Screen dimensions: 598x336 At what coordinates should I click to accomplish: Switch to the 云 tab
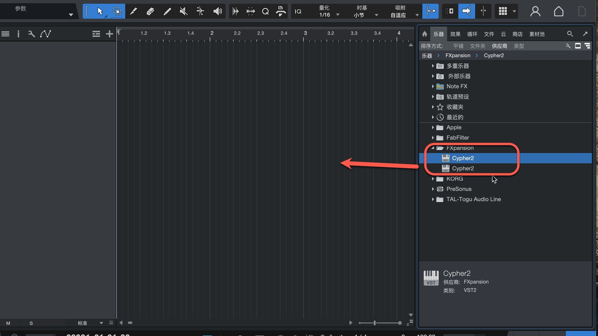(503, 34)
